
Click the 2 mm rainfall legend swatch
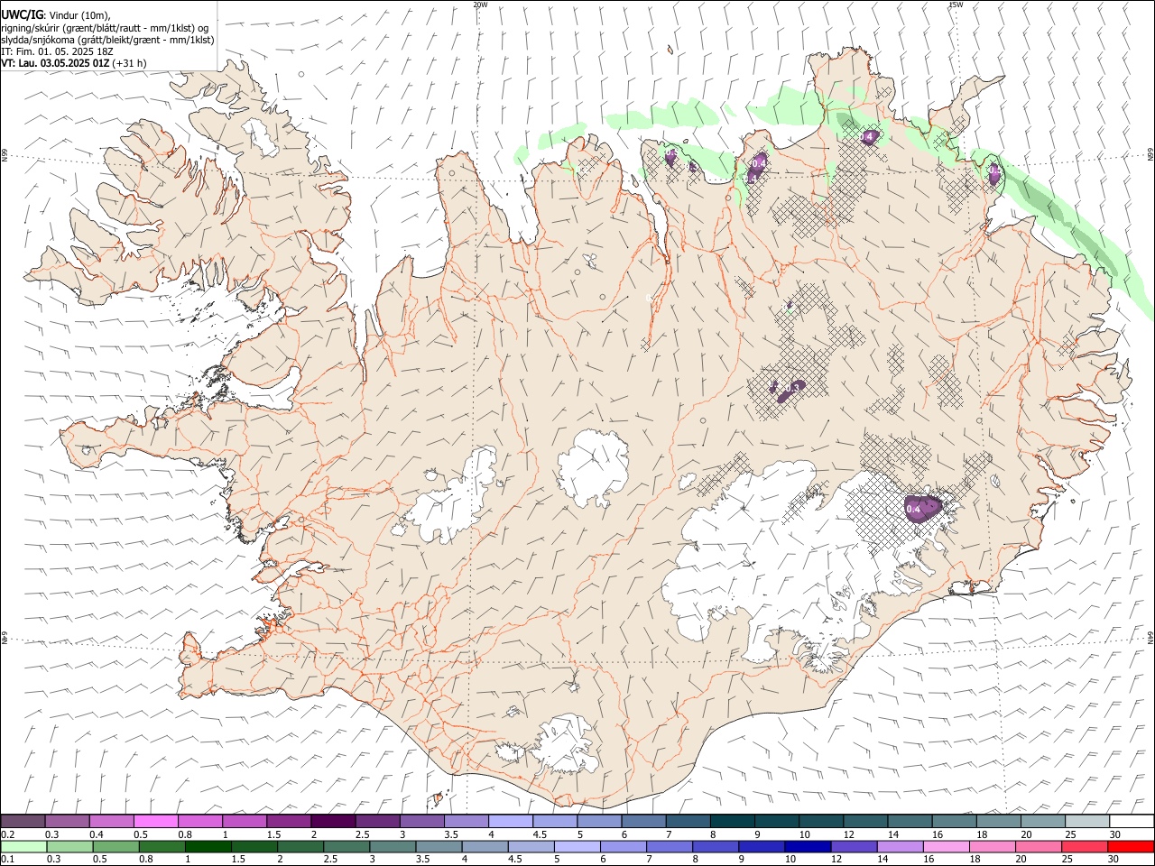(x=300, y=847)
